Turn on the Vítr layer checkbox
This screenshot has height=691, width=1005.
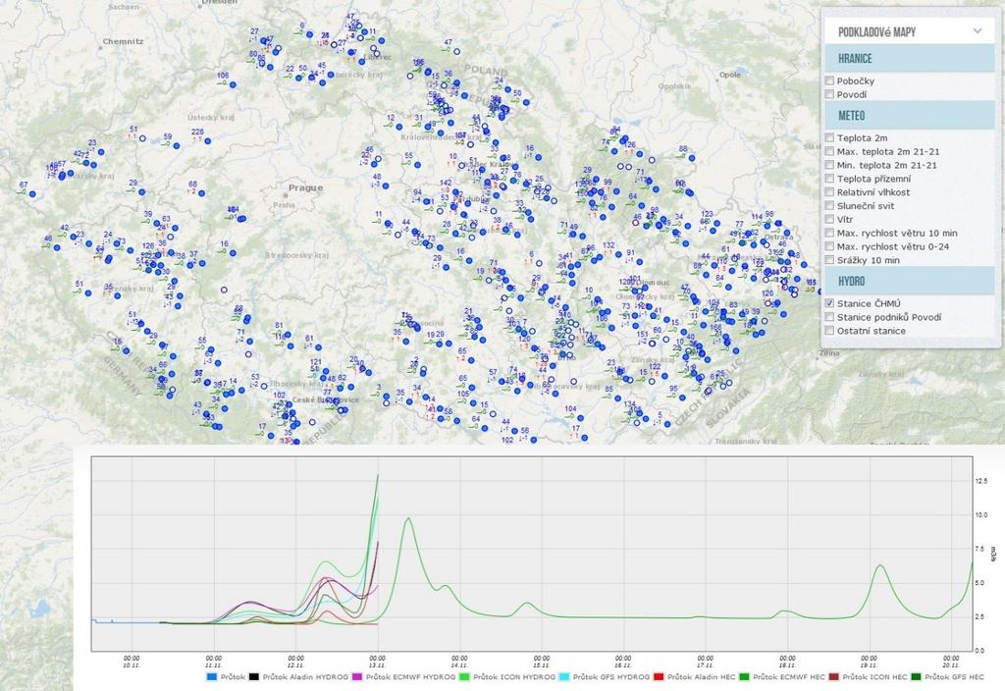829,219
